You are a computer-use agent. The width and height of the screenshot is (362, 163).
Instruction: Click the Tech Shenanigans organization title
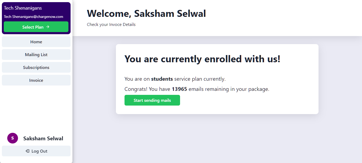click(23, 8)
